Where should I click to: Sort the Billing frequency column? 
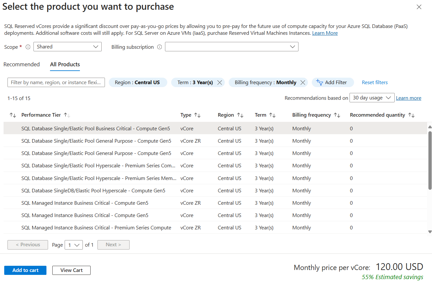(x=337, y=115)
